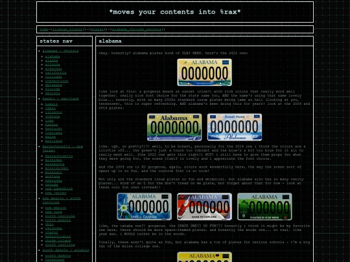Open the single massachusetts state link

[x=59, y=156]
